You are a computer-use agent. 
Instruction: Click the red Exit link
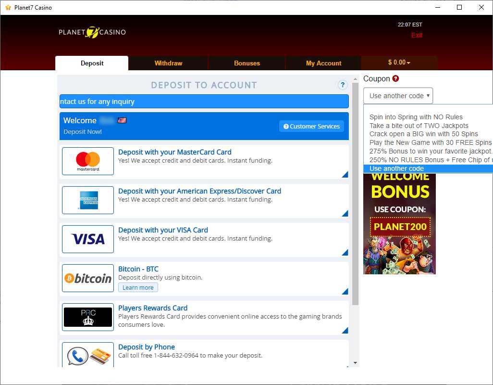tap(417, 35)
